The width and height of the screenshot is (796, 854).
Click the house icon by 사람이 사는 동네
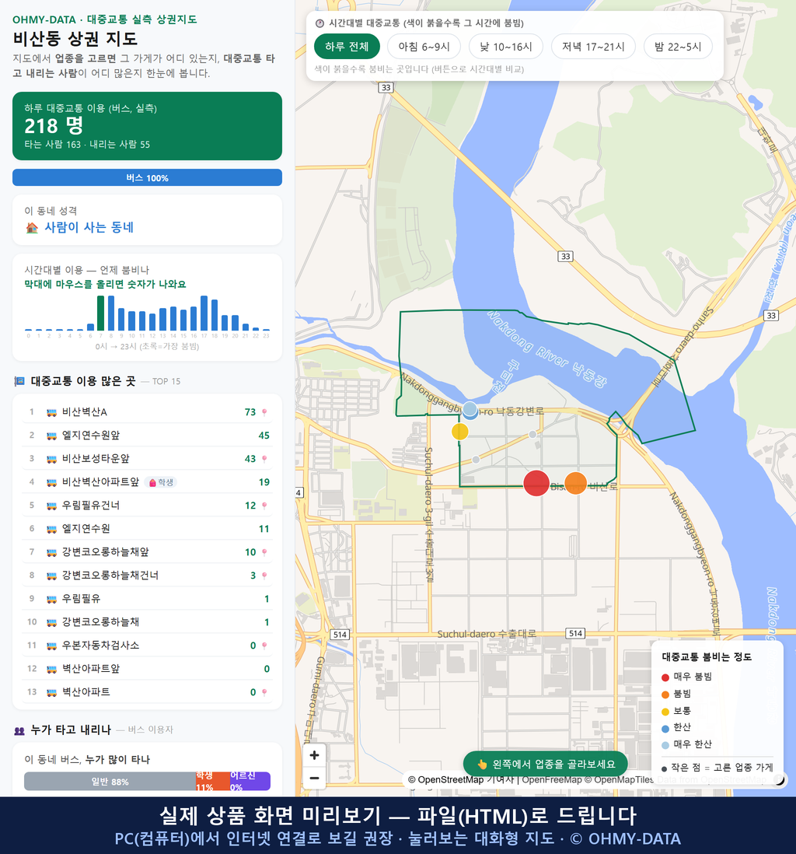coord(32,228)
